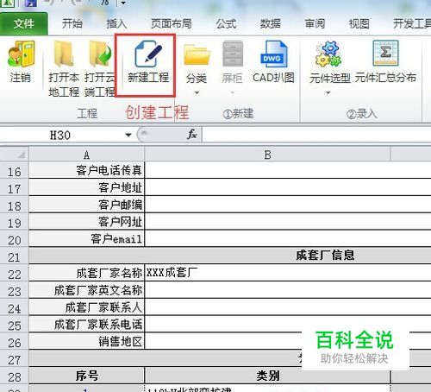Open the Name Box dropdown arrow
The image size is (431, 392).
click(128, 135)
